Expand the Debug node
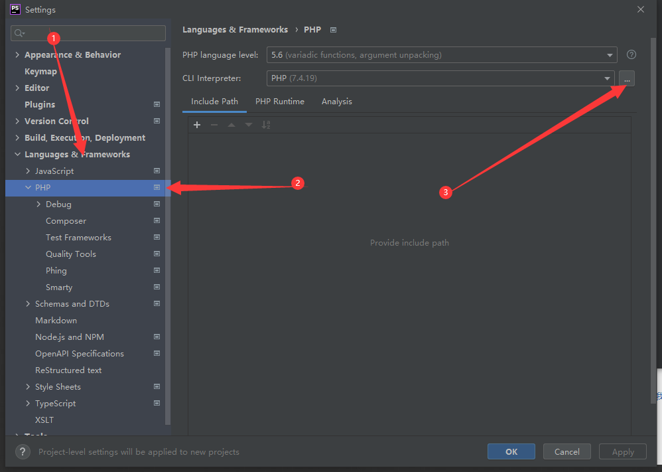This screenshot has width=662, height=472. tap(38, 204)
